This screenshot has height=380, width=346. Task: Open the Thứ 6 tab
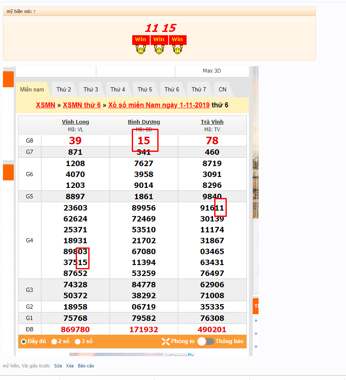point(172,89)
